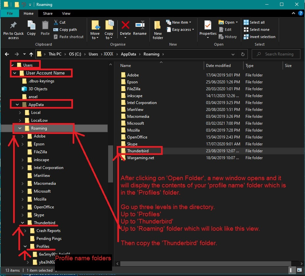This screenshot has width=305, height=276.
Task: Click the Rename icon in Organise group
Action: [140, 26]
